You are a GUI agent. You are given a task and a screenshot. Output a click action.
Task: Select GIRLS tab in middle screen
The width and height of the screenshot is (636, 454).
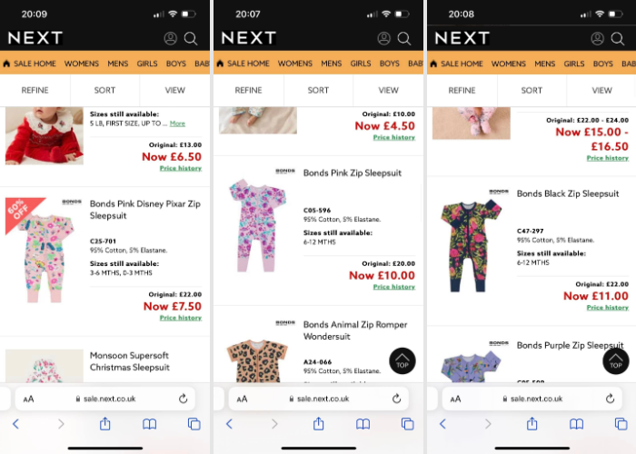361,64
